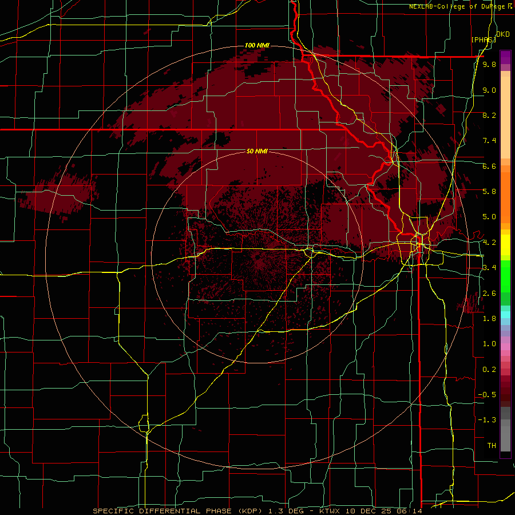
Task: Click the NEXLAB-College of DuPage credit text
Action: pos(457,6)
